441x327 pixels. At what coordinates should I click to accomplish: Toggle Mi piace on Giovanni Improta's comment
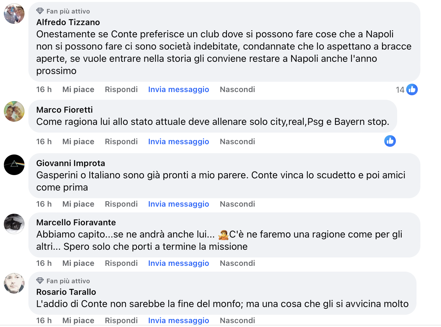pos(78,204)
